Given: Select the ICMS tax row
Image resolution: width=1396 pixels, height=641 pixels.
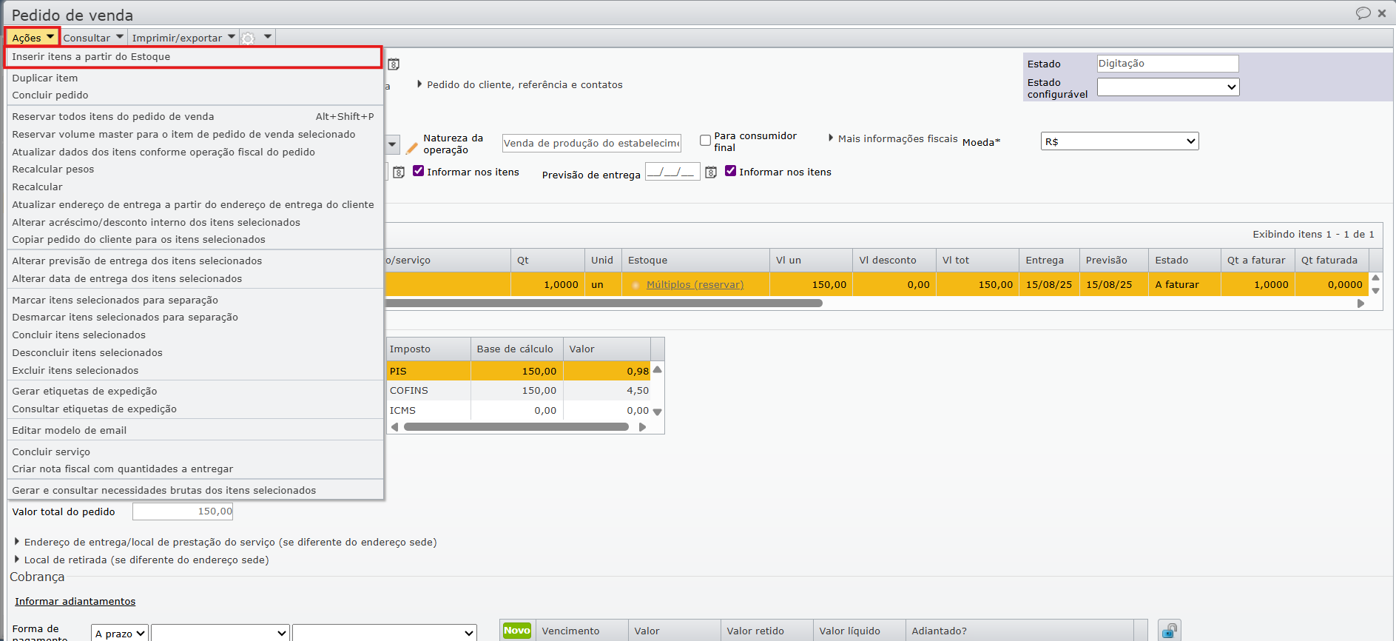Looking at the screenshot, I should (x=519, y=411).
